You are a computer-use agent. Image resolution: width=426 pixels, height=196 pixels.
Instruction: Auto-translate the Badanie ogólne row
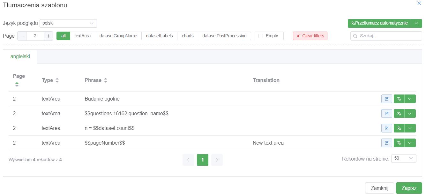[399, 99]
